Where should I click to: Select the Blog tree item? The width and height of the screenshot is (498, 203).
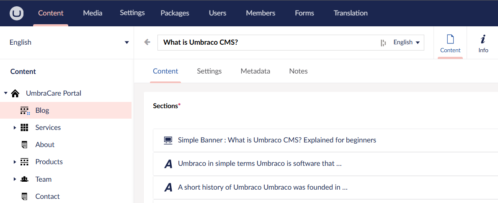click(66, 111)
